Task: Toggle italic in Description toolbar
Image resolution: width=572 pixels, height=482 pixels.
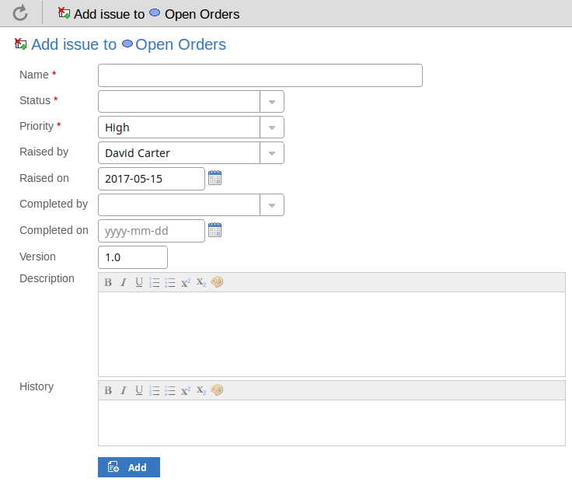Action: pyautogui.click(x=123, y=283)
